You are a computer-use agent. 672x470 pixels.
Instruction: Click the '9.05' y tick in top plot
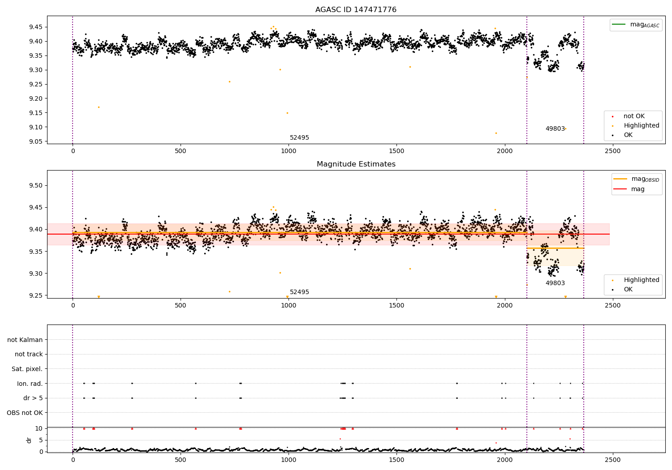point(36,142)
